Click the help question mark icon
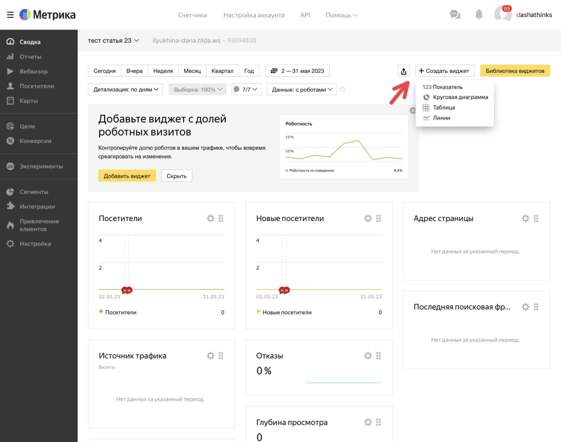The width and height of the screenshot is (561, 442). 342,89
